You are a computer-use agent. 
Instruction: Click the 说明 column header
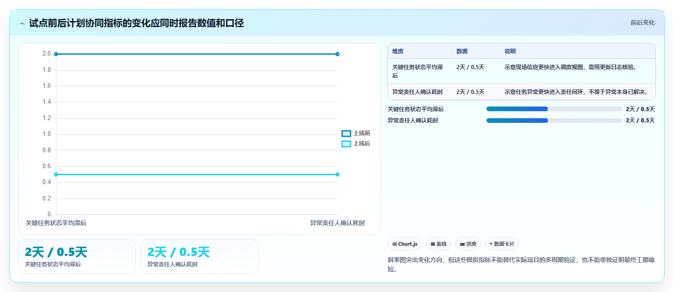(x=510, y=51)
